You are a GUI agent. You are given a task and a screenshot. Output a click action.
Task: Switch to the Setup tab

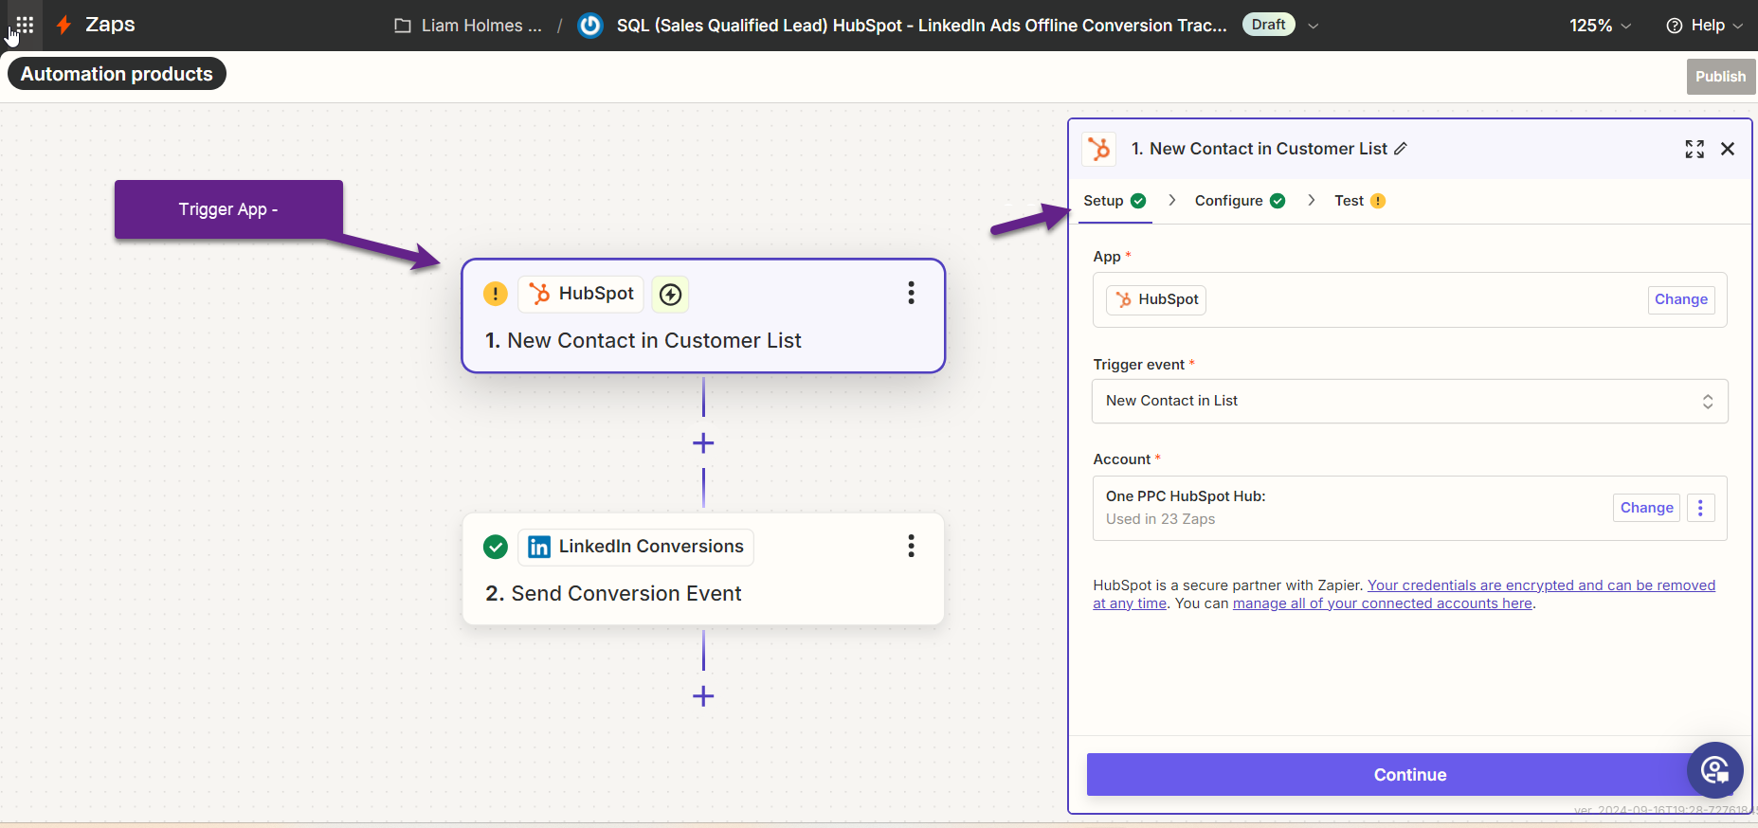click(x=1115, y=201)
